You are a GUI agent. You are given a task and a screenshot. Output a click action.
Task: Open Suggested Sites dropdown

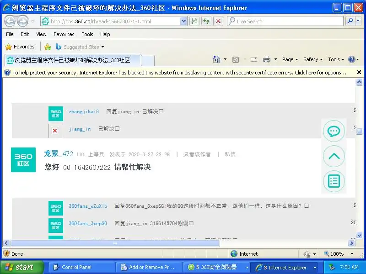pos(80,47)
